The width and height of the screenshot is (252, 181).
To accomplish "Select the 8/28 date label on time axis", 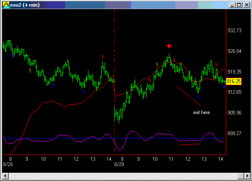I will tap(7, 164).
